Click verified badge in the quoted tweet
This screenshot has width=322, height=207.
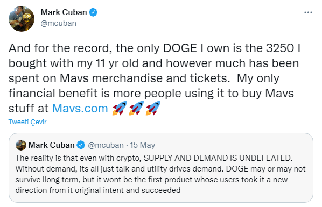coord(81,145)
